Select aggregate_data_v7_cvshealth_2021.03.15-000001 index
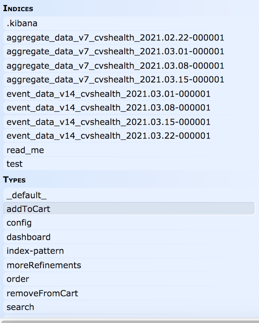Screen dimensions: 259x323 (x=129, y=79)
